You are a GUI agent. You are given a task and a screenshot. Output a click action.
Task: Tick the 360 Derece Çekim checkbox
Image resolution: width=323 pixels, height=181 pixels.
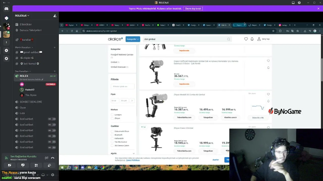[112, 146]
